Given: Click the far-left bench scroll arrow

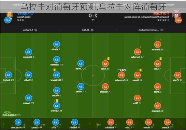Looking at the screenshot, I should tap(4, 124).
